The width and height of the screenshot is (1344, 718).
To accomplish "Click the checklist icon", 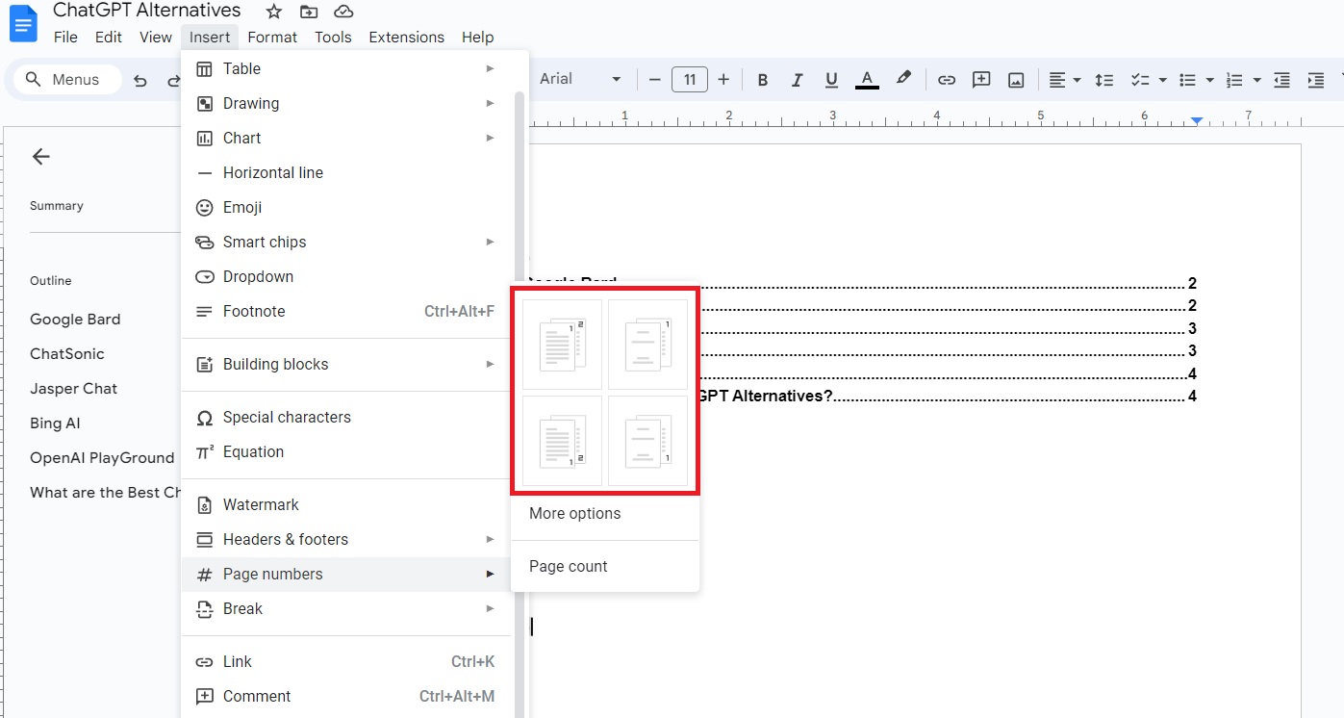I will point(1140,80).
